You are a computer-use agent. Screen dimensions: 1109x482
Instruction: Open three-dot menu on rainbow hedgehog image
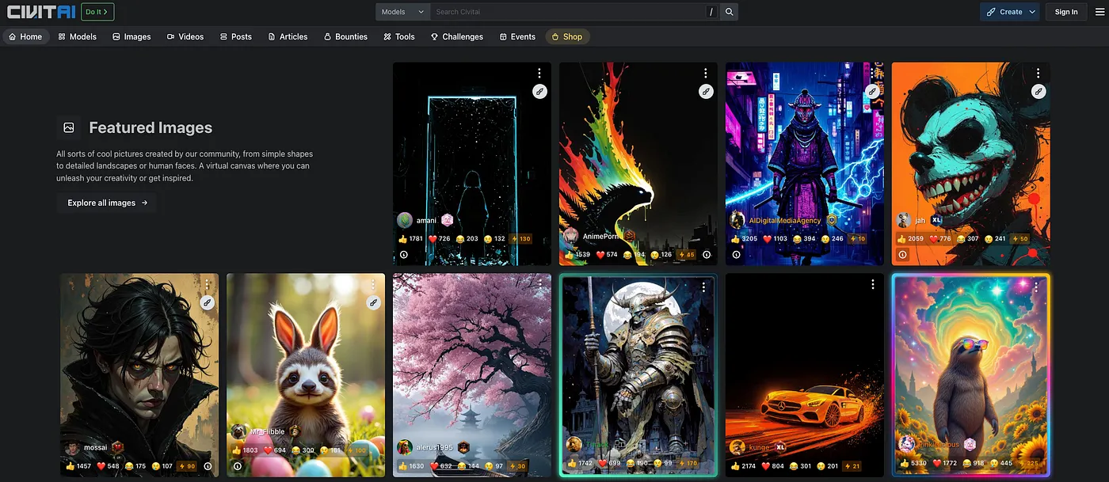(705, 73)
